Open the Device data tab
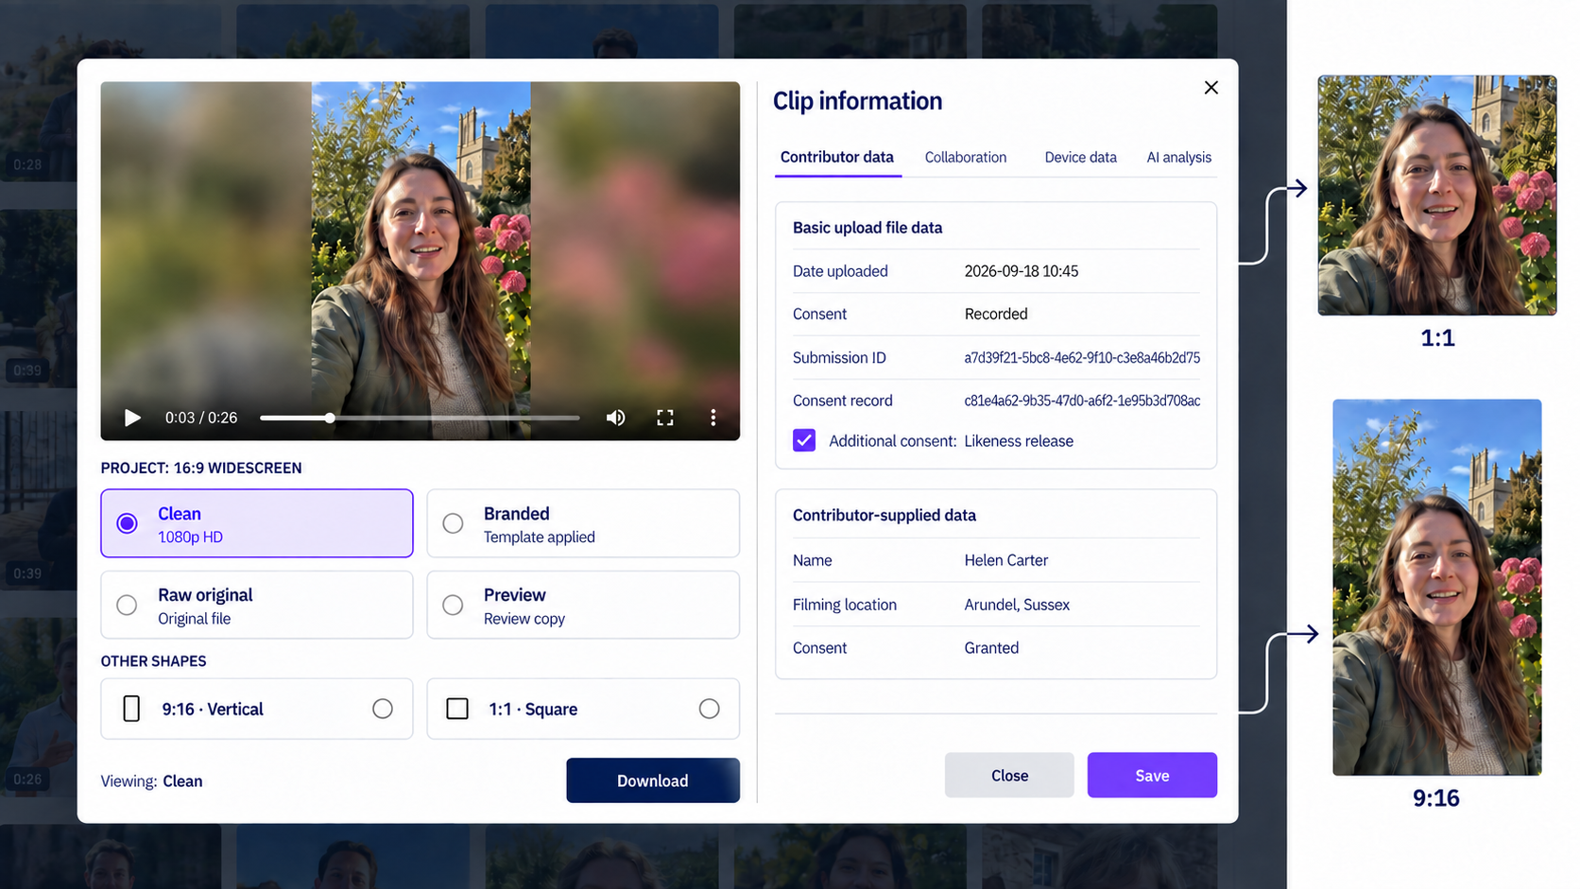The width and height of the screenshot is (1580, 889). tap(1080, 157)
